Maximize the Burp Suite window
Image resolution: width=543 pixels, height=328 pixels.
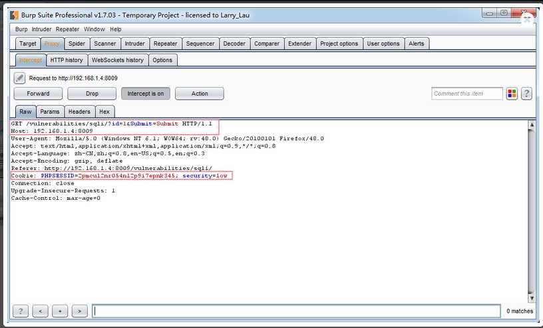pyautogui.click(x=504, y=13)
